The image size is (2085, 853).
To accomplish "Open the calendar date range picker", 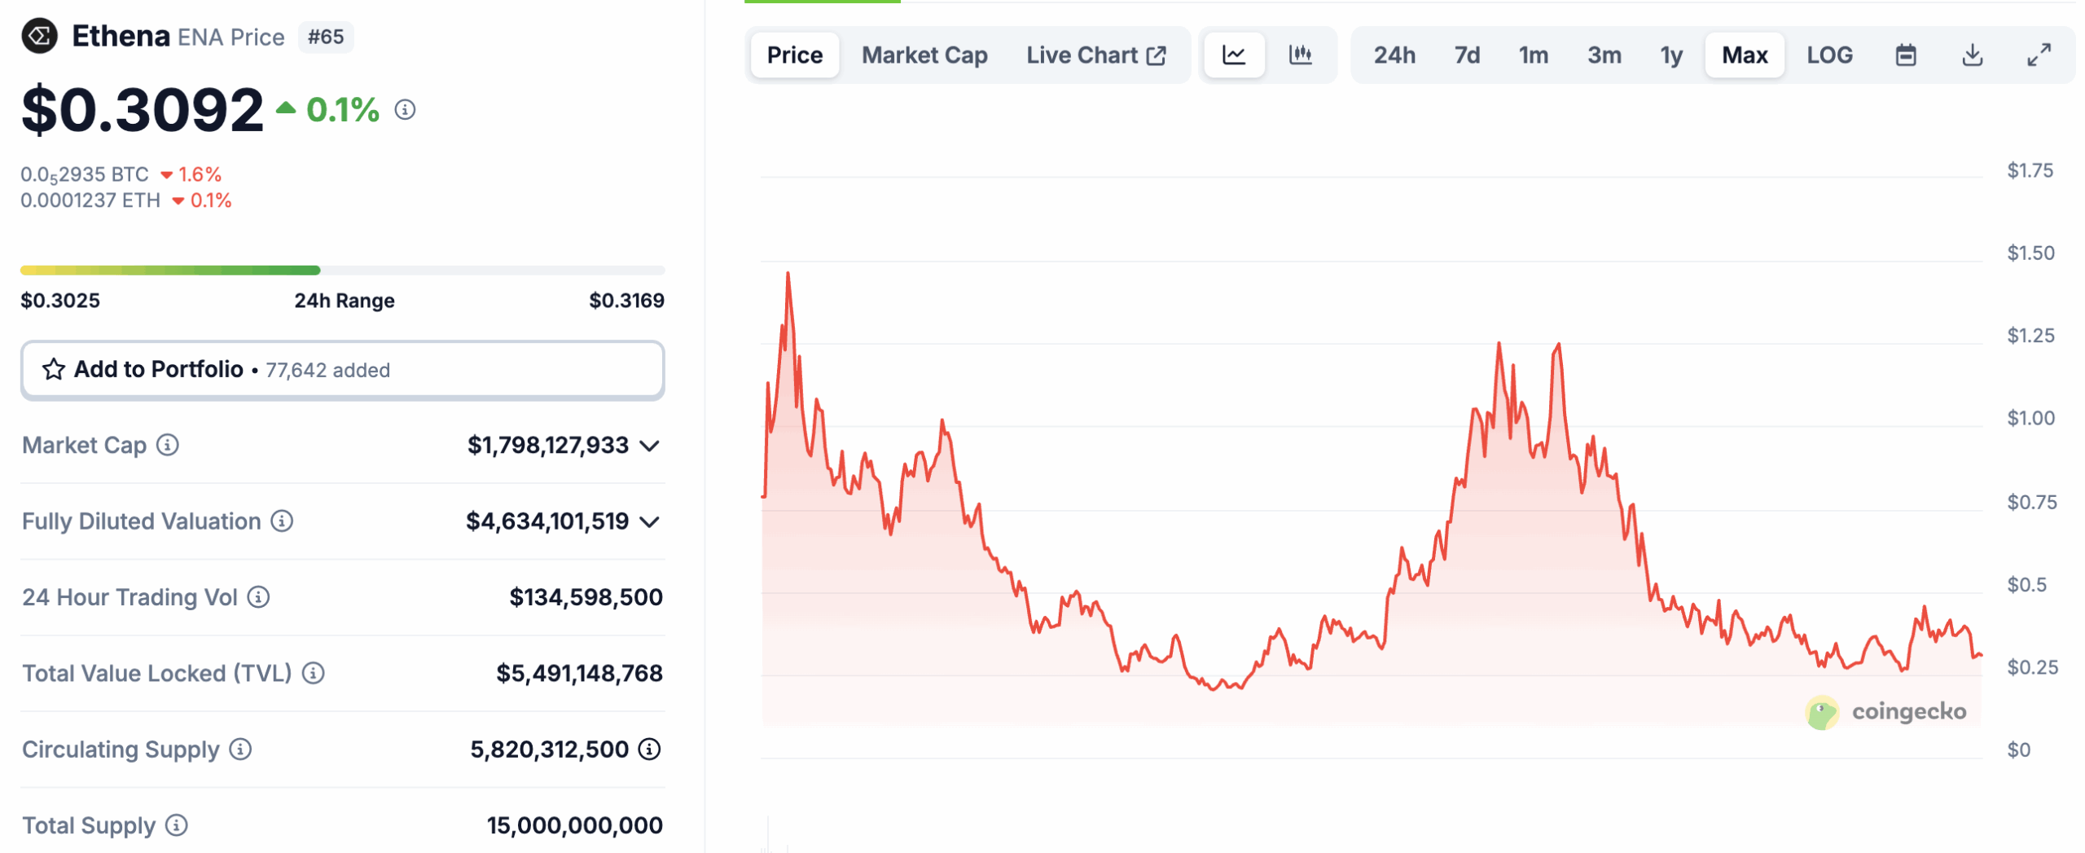I will pos(1905,55).
